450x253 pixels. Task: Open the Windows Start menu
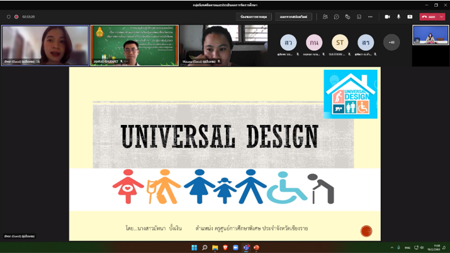click(x=194, y=248)
